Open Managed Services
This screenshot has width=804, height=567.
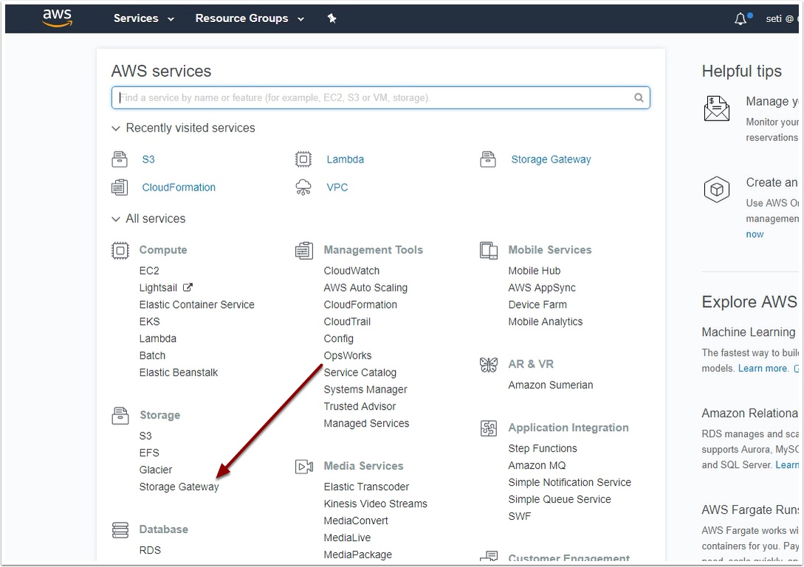(x=367, y=423)
